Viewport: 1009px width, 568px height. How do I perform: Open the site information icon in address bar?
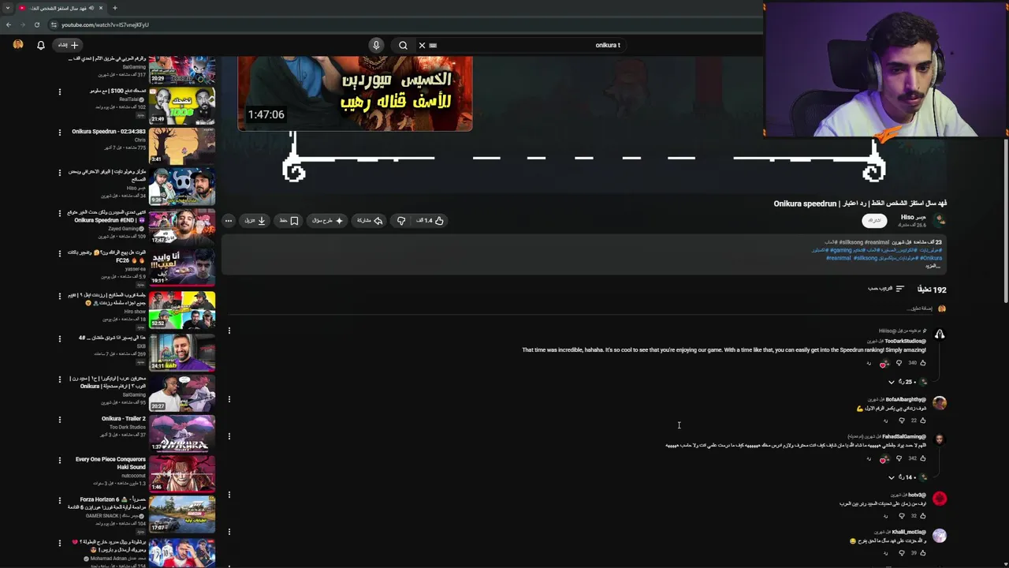coord(54,24)
